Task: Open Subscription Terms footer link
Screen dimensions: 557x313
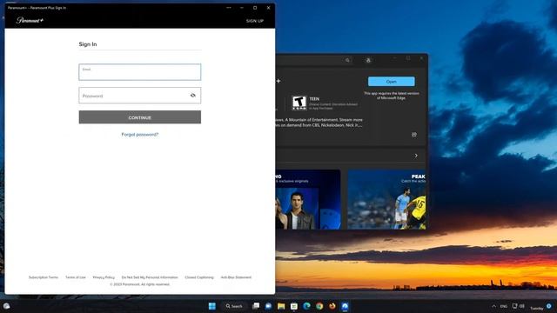Action: pyautogui.click(x=44, y=277)
